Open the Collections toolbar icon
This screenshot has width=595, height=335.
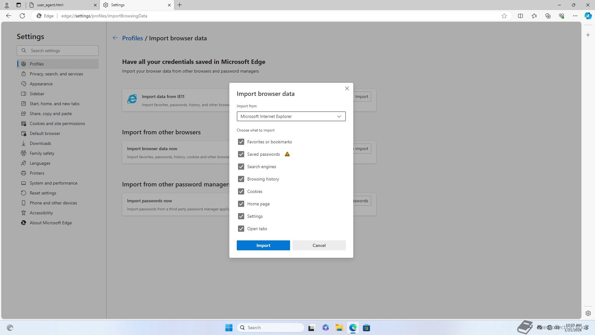coord(548,16)
